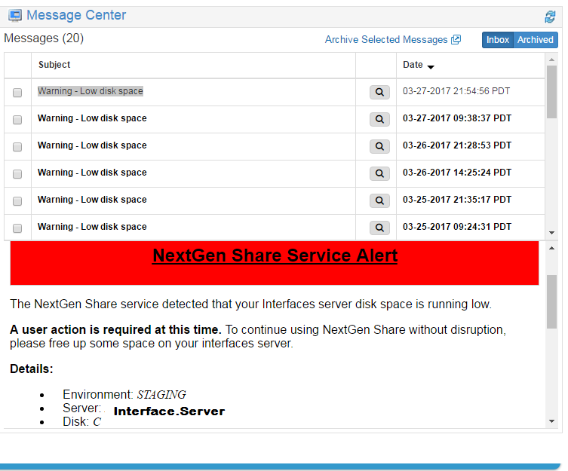Click preview pane scrollbar down arrow
The image size is (568, 471).
[x=551, y=421]
